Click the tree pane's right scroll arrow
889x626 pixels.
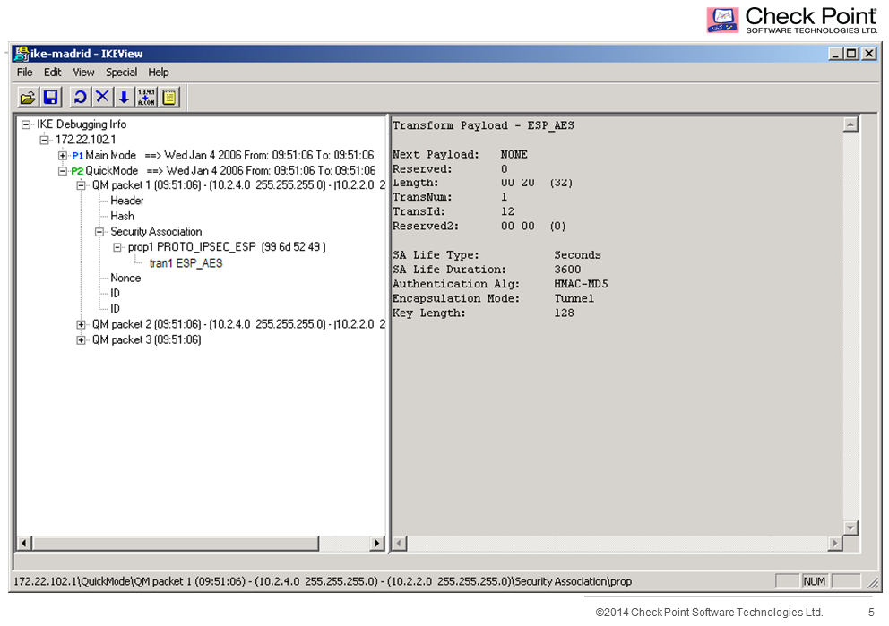click(376, 543)
